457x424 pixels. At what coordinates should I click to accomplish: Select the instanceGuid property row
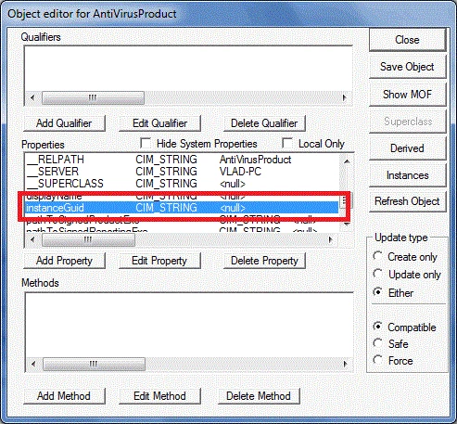183,208
